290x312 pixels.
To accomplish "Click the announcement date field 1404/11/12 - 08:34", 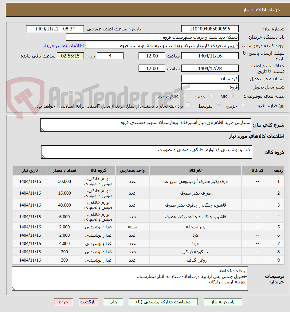I will coord(55,29).
